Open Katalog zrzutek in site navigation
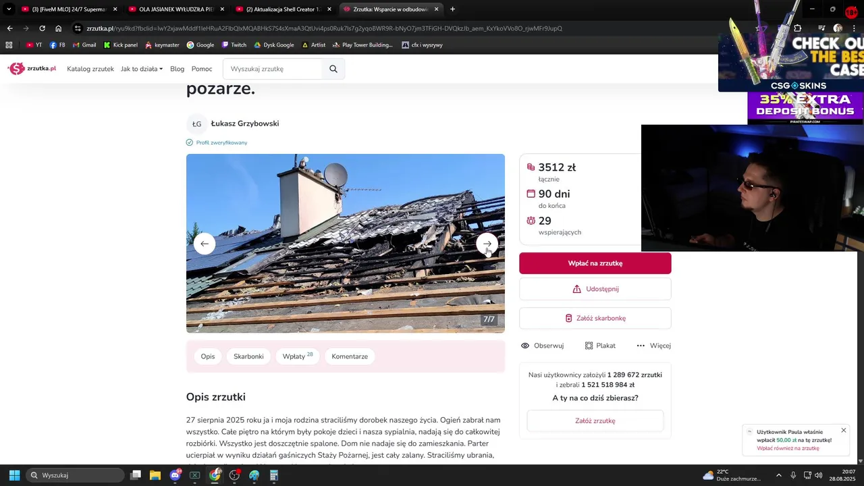This screenshot has width=864, height=486. coord(90,69)
